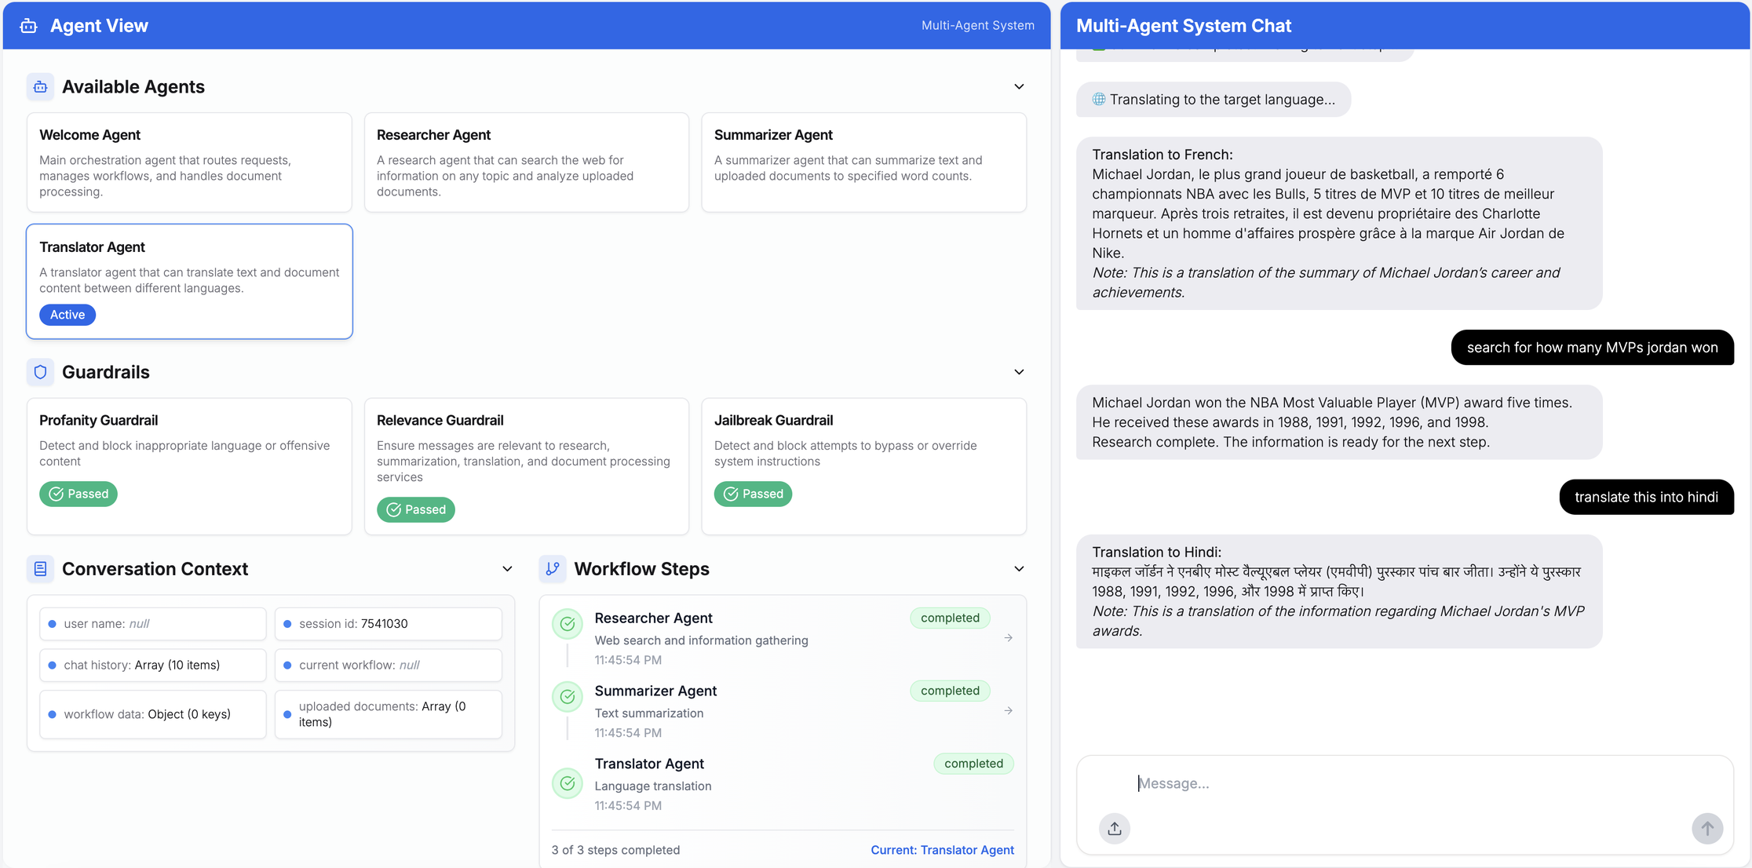Click the Current: Translator Agent link

pos(942,850)
